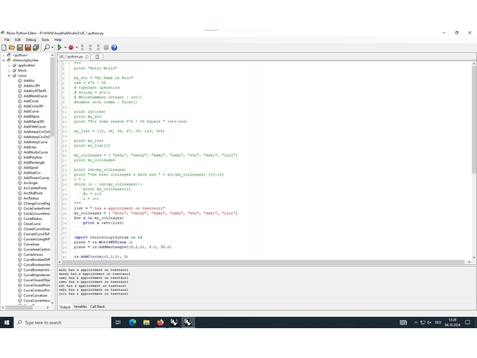Select CurveArea function

pyautogui.click(x=31, y=245)
